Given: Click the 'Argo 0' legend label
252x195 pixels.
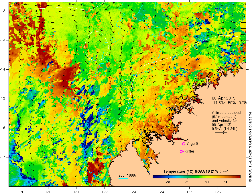Looking at the screenshot, I should (192, 144).
